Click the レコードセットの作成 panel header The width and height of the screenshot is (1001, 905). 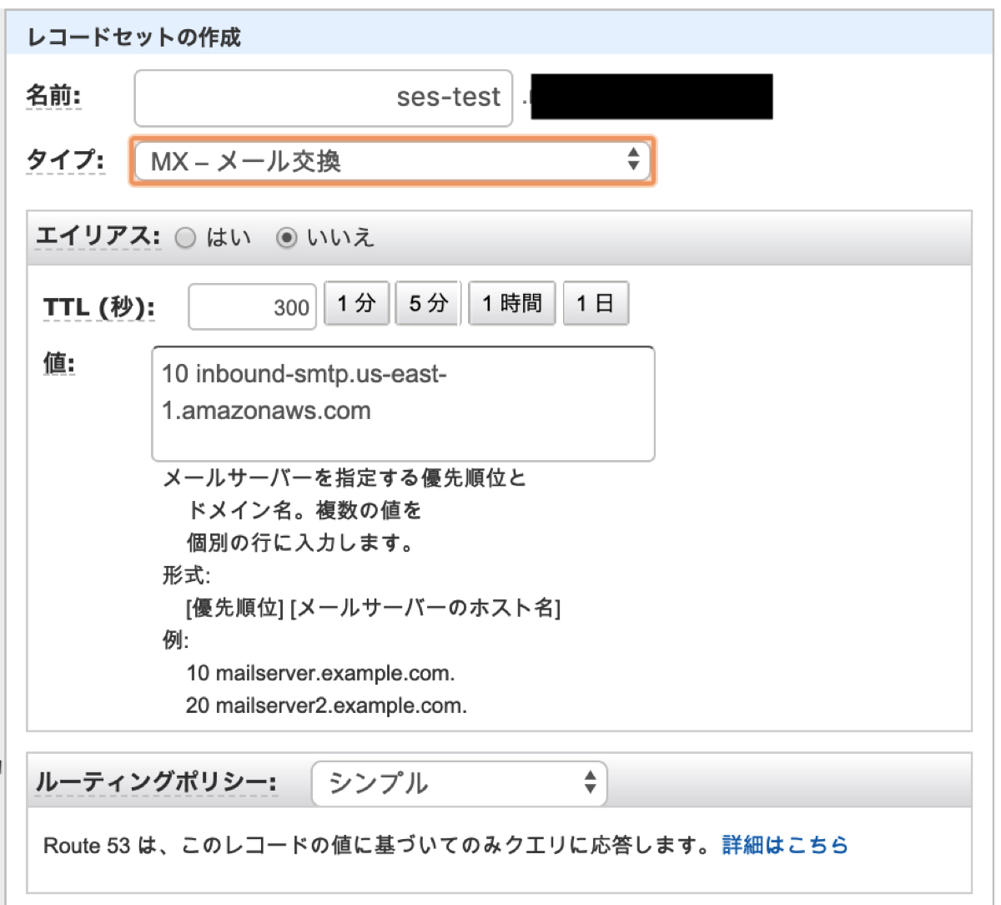(134, 38)
